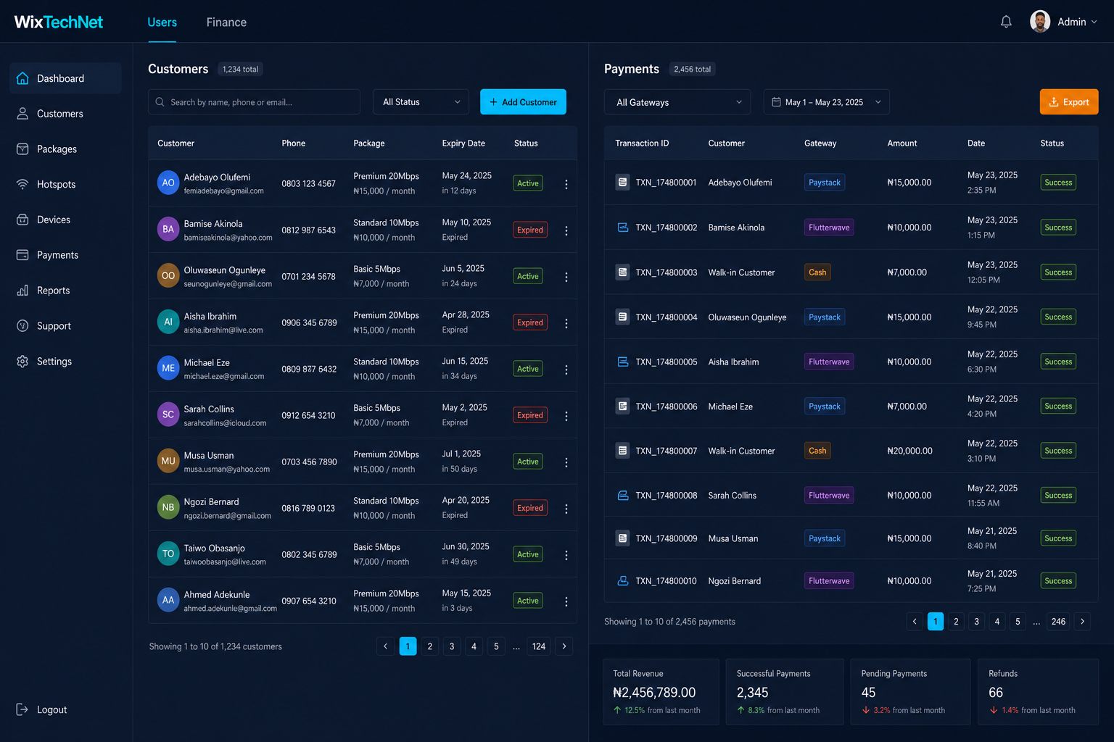This screenshot has height=742, width=1114.
Task: Click the Paystack tag on TXN_174800009
Action: 825,538
